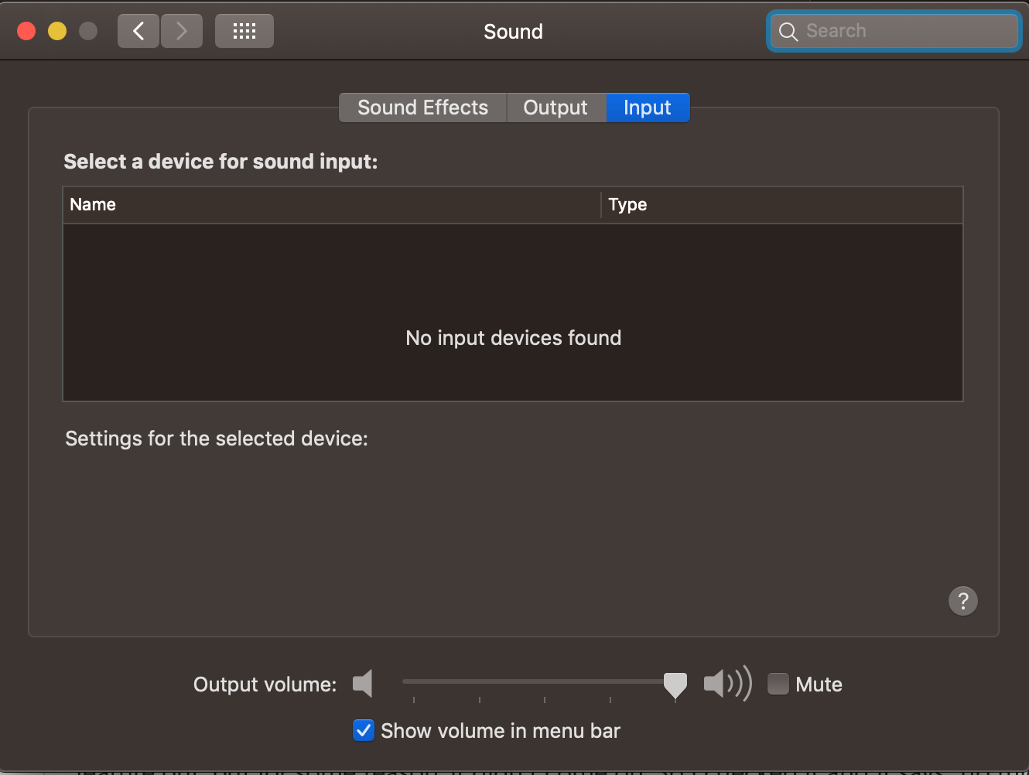Click the forward chevron navigation button
Image resolution: width=1029 pixels, height=775 pixels.
[x=182, y=31]
